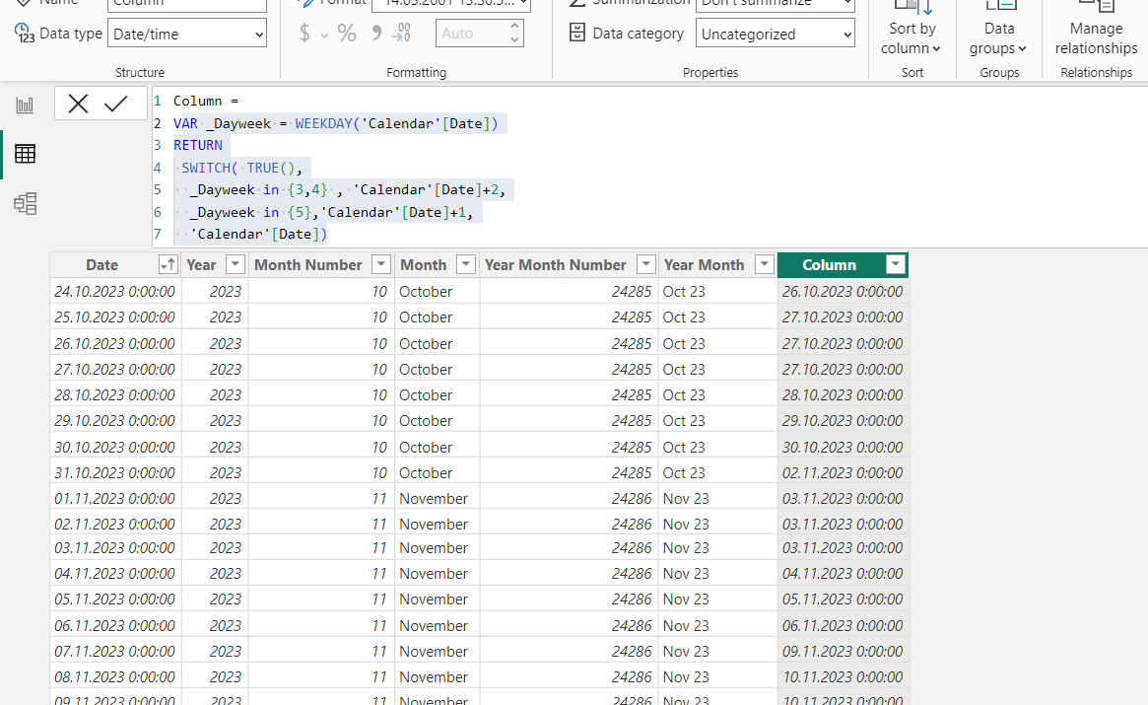Select Date cell 01.11.2023 0:00:00
Image resolution: width=1148 pixels, height=705 pixels.
pos(115,498)
